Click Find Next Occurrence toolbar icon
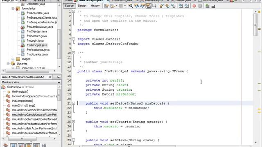The image size is (262, 147). (142, 6)
